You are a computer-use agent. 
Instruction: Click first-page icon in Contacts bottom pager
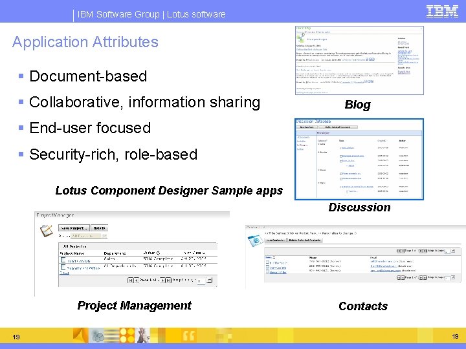click(x=399, y=278)
